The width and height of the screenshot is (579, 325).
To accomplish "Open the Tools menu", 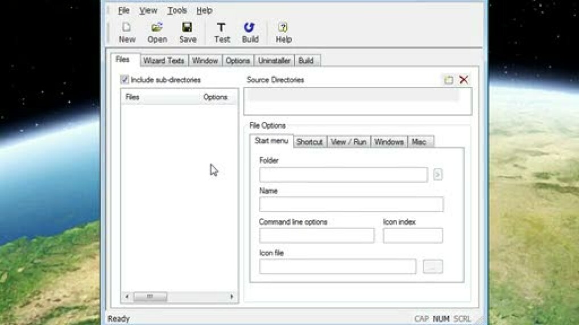I will [177, 10].
